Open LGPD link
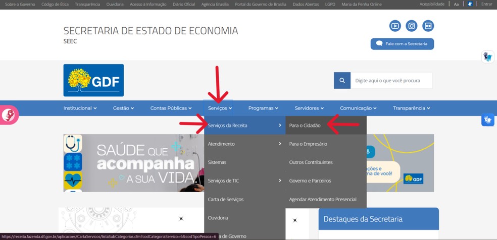 [330, 5]
